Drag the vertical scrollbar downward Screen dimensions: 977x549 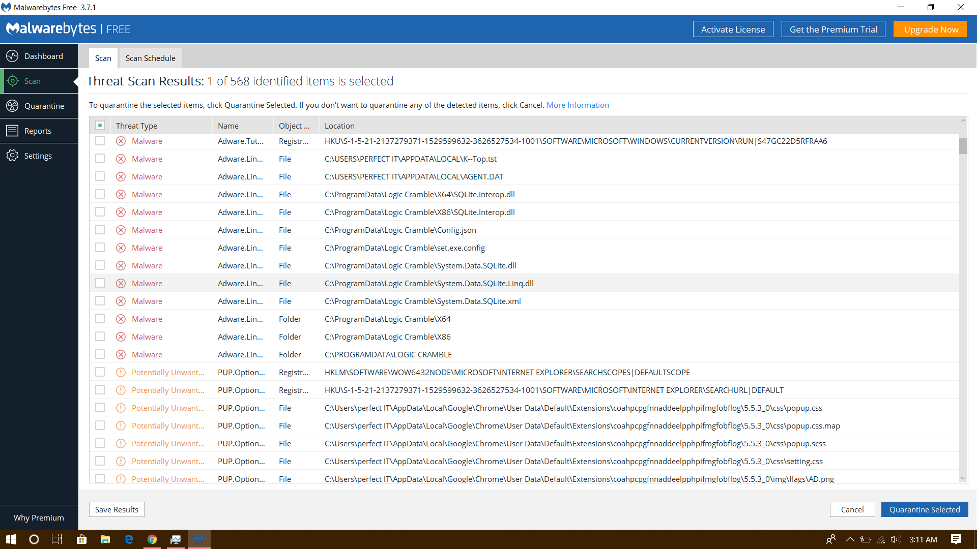click(962, 146)
